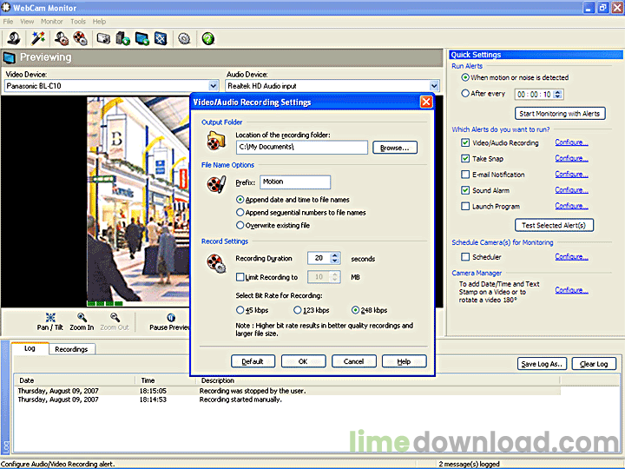Click the Output Folder film folder icon
This screenshot has height=469, width=625.
[x=216, y=141]
